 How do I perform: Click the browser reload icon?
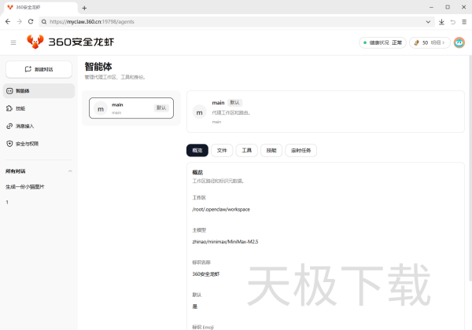[31, 21]
